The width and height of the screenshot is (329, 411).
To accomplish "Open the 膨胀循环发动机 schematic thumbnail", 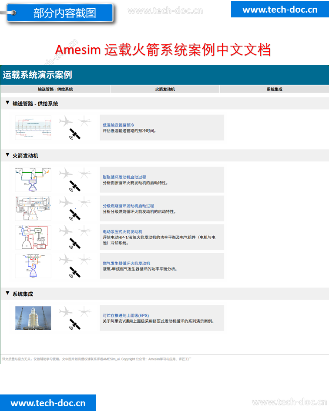I will (x=33, y=180).
